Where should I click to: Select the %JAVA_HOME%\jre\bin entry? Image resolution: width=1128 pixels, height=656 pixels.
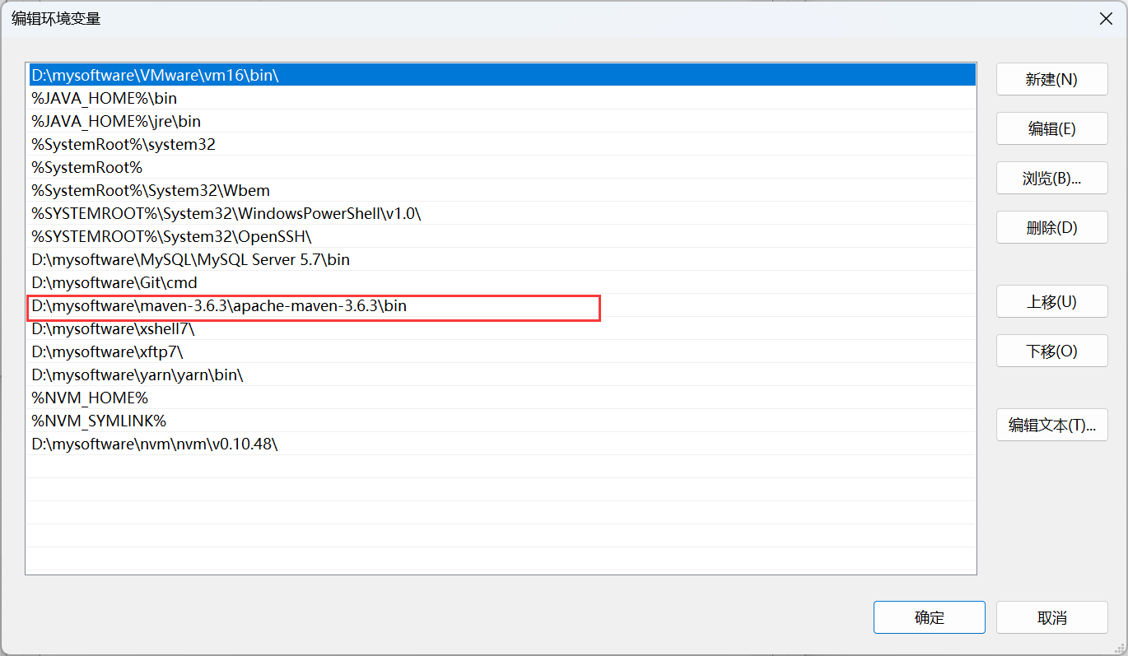click(501, 121)
